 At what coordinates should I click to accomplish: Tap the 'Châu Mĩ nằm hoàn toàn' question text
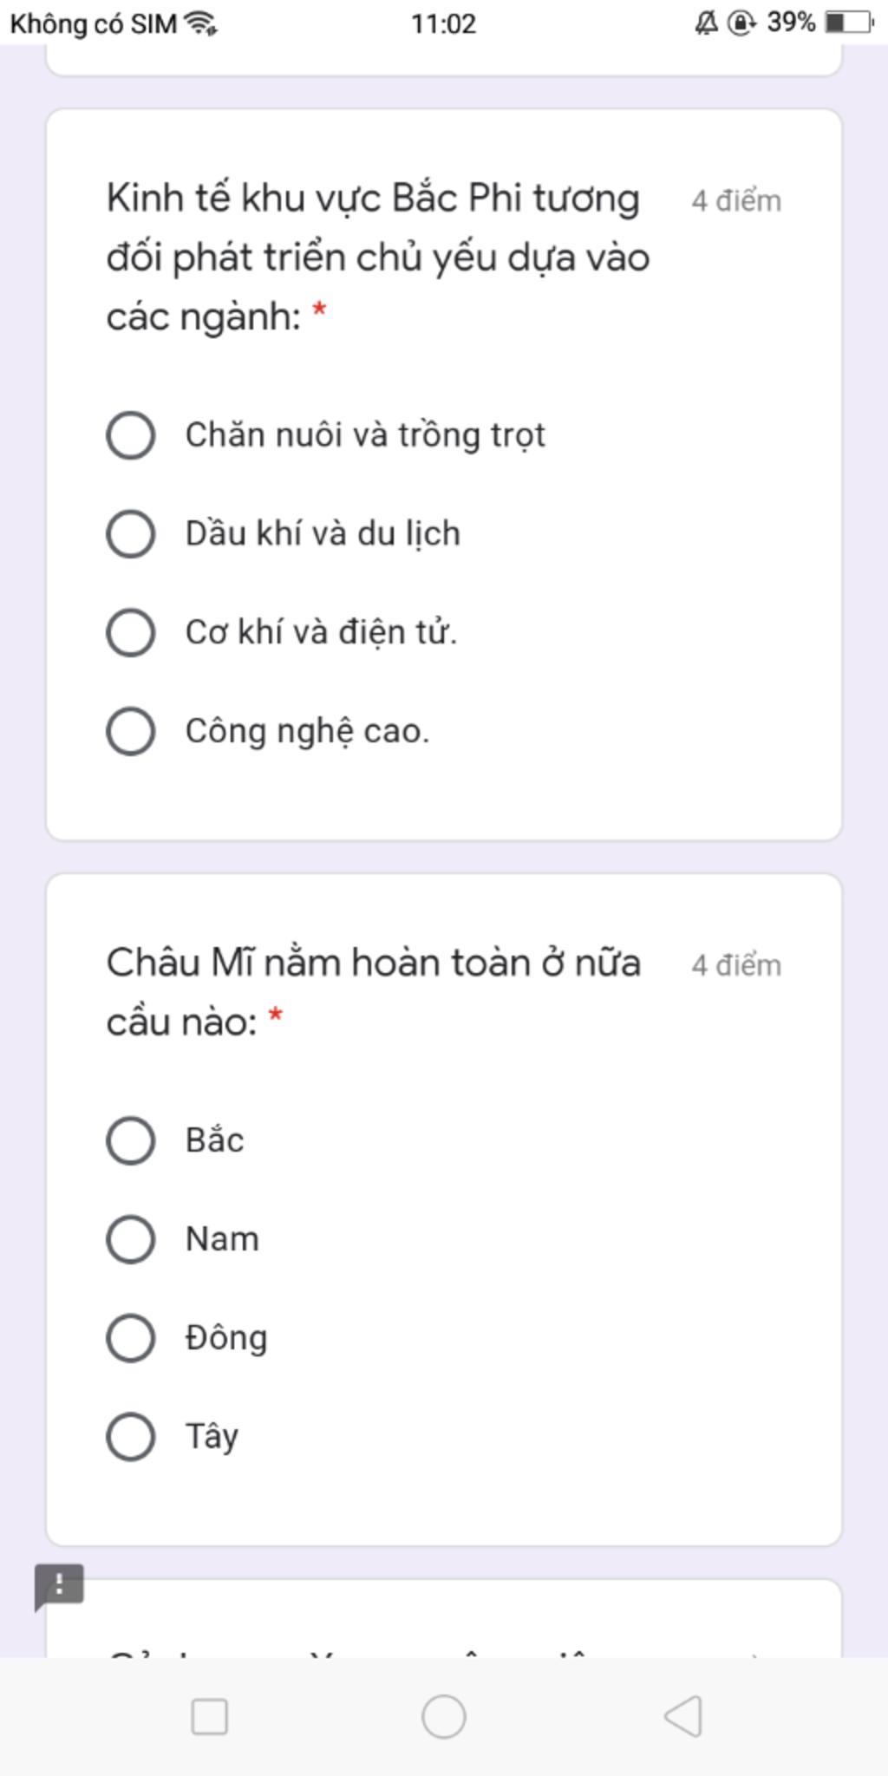[x=374, y=992]
